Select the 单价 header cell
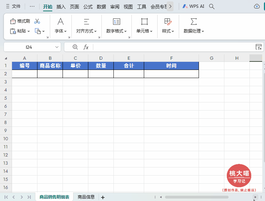The height and width of the screenshot is (201, 265). point(75,66)
